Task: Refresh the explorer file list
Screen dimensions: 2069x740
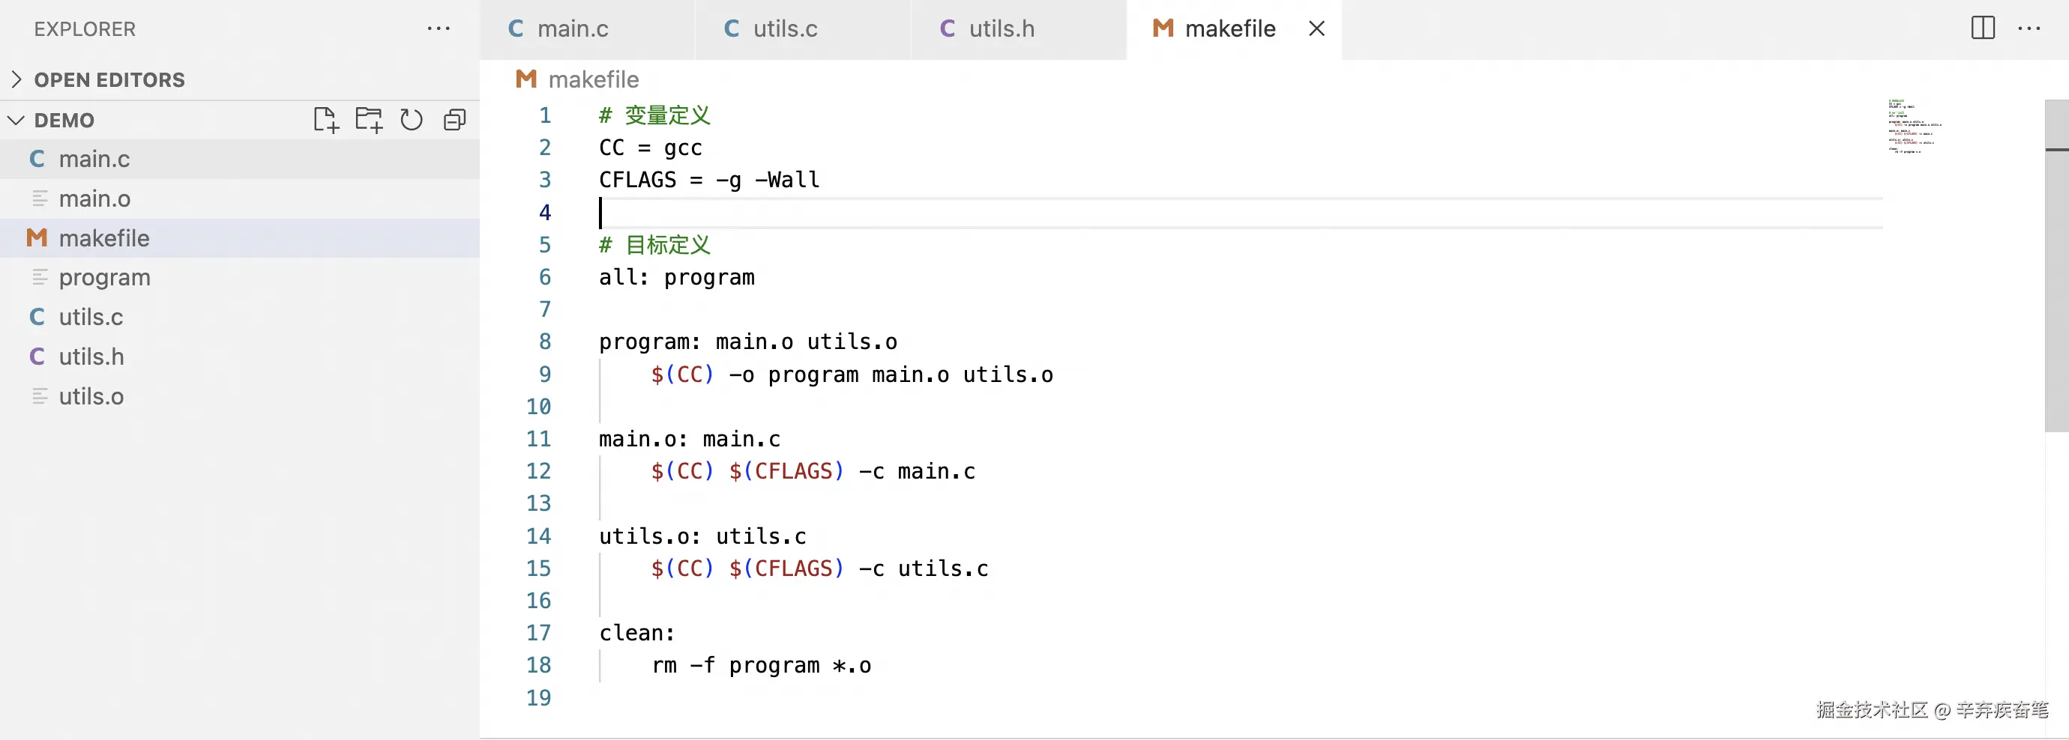Action: [412, 121]
